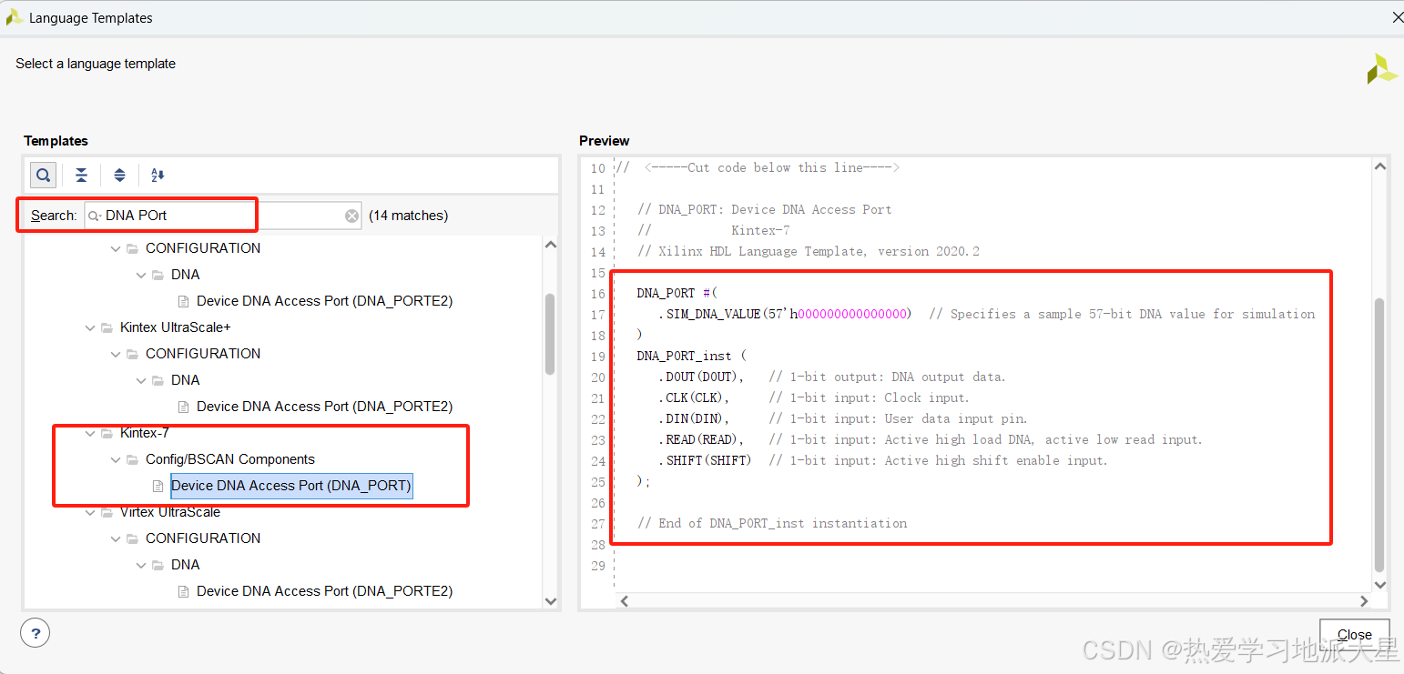The width and height of the screenshot is (1404, 674).
Task: Click the Search label link
Action: tap(53, 216)
